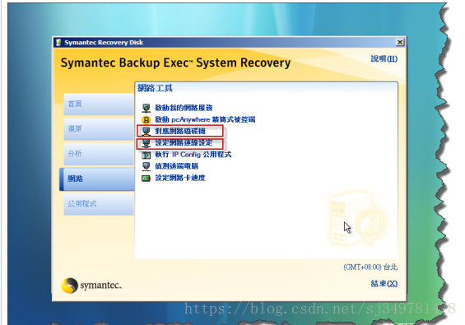The height and width of the screenshot is (325, 465).
Task: Click the 偵測遠端電腦 icon
Action: 146,166
